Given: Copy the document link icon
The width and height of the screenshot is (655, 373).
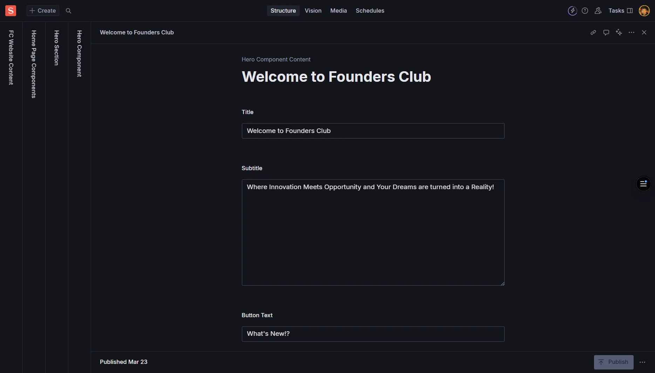Looking at the screenshot, I should point(593,33).
